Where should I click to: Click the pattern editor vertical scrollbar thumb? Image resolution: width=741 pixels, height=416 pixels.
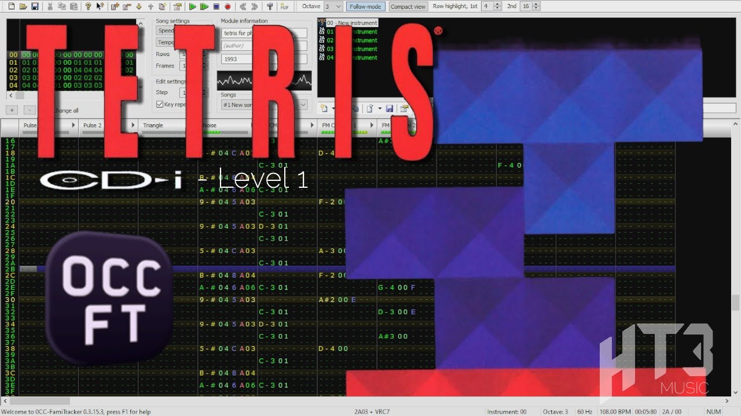pos(736,302)
